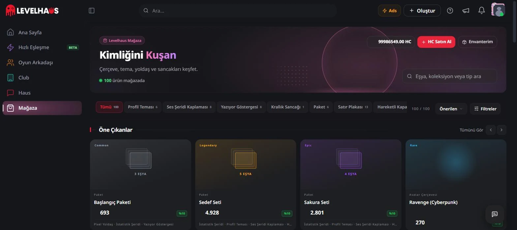
Task: Open the Filtreler filter panel
Action: coord(485,109)
